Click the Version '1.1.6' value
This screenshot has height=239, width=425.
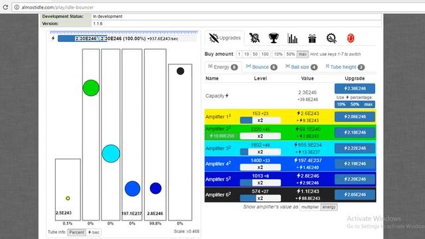coord(98,24)
